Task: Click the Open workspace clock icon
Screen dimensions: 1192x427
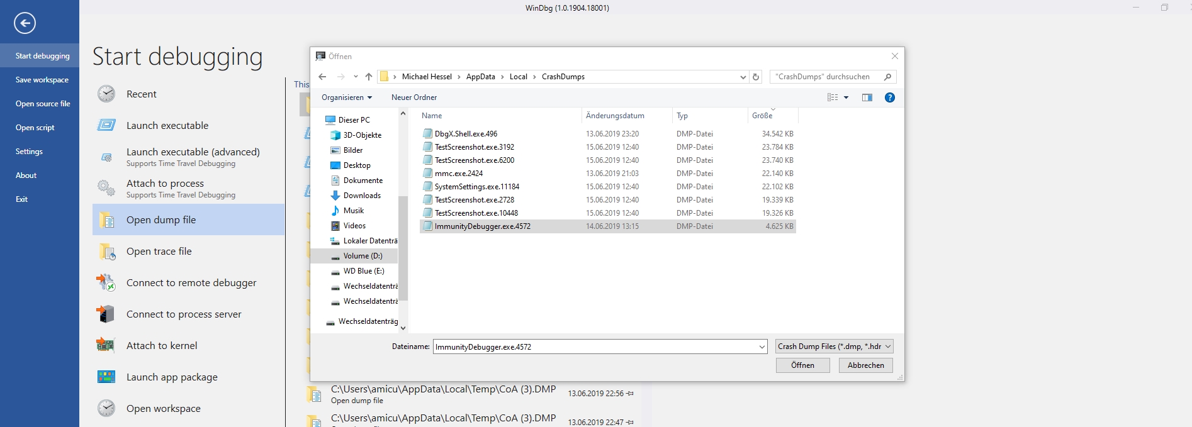Action: tap(106, 408)
